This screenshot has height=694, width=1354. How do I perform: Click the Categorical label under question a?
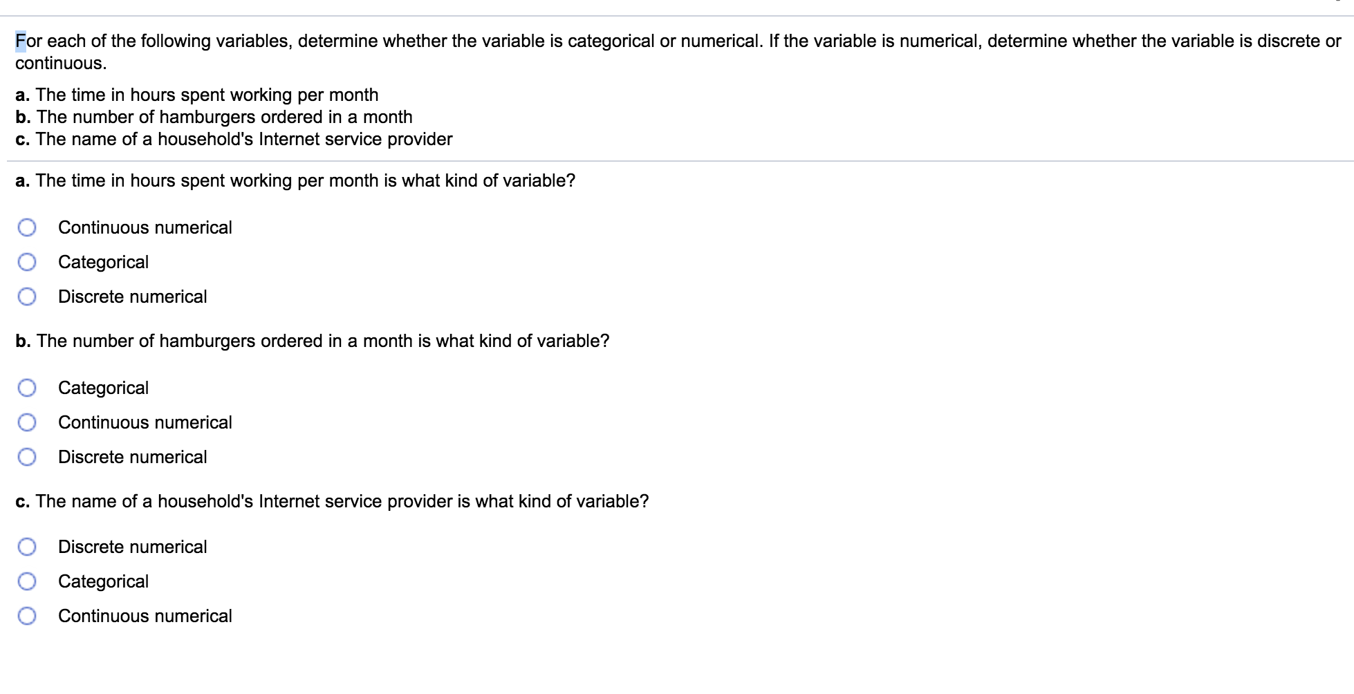(x=103, y=261)
